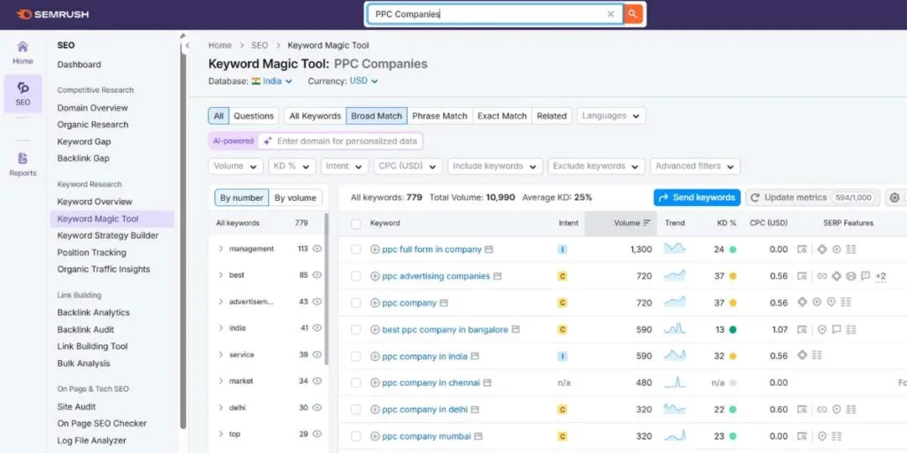
Task: Click the orange search magnifier button
Action: [632, 14]
